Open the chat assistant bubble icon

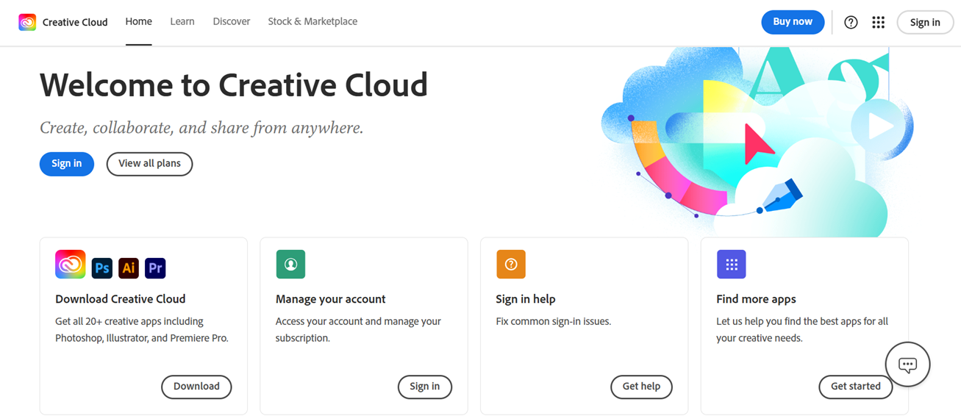coord(908,365)
